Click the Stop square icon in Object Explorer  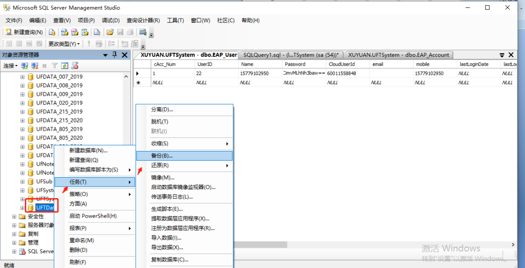[x=45, y=66]
